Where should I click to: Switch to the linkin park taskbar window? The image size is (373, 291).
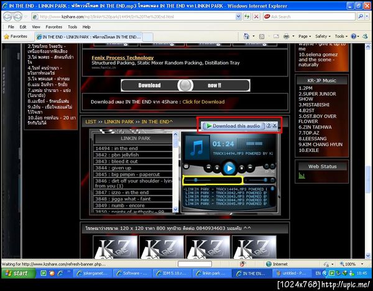tap(211, 273)
